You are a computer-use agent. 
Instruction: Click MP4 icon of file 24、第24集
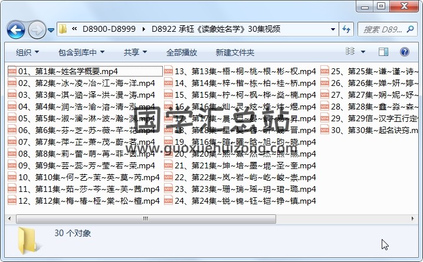point(168,201)
